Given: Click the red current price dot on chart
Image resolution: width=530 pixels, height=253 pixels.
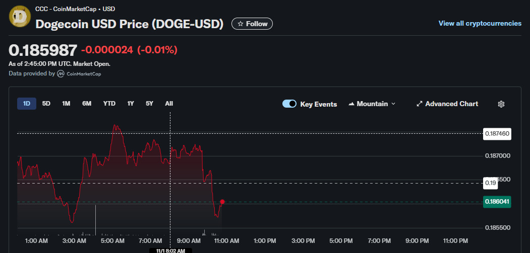Looking at the screenshot, I should click(222, 202).
